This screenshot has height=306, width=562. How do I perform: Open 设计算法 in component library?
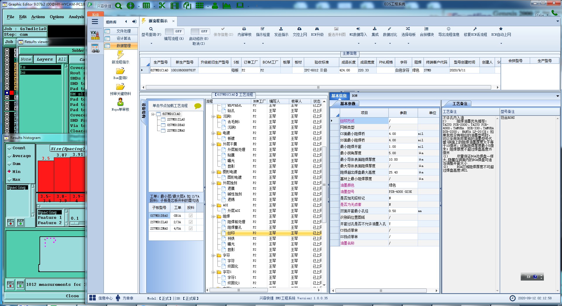pyautogui.click(x=121, y=38)
